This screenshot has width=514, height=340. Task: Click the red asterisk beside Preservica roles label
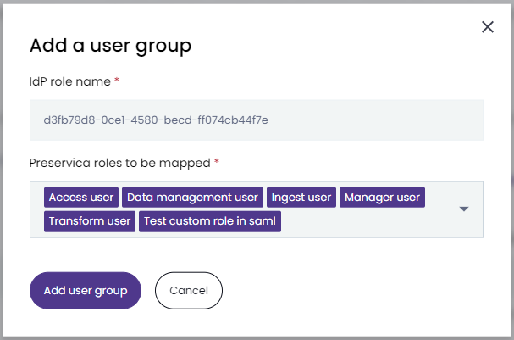point(217,161)
